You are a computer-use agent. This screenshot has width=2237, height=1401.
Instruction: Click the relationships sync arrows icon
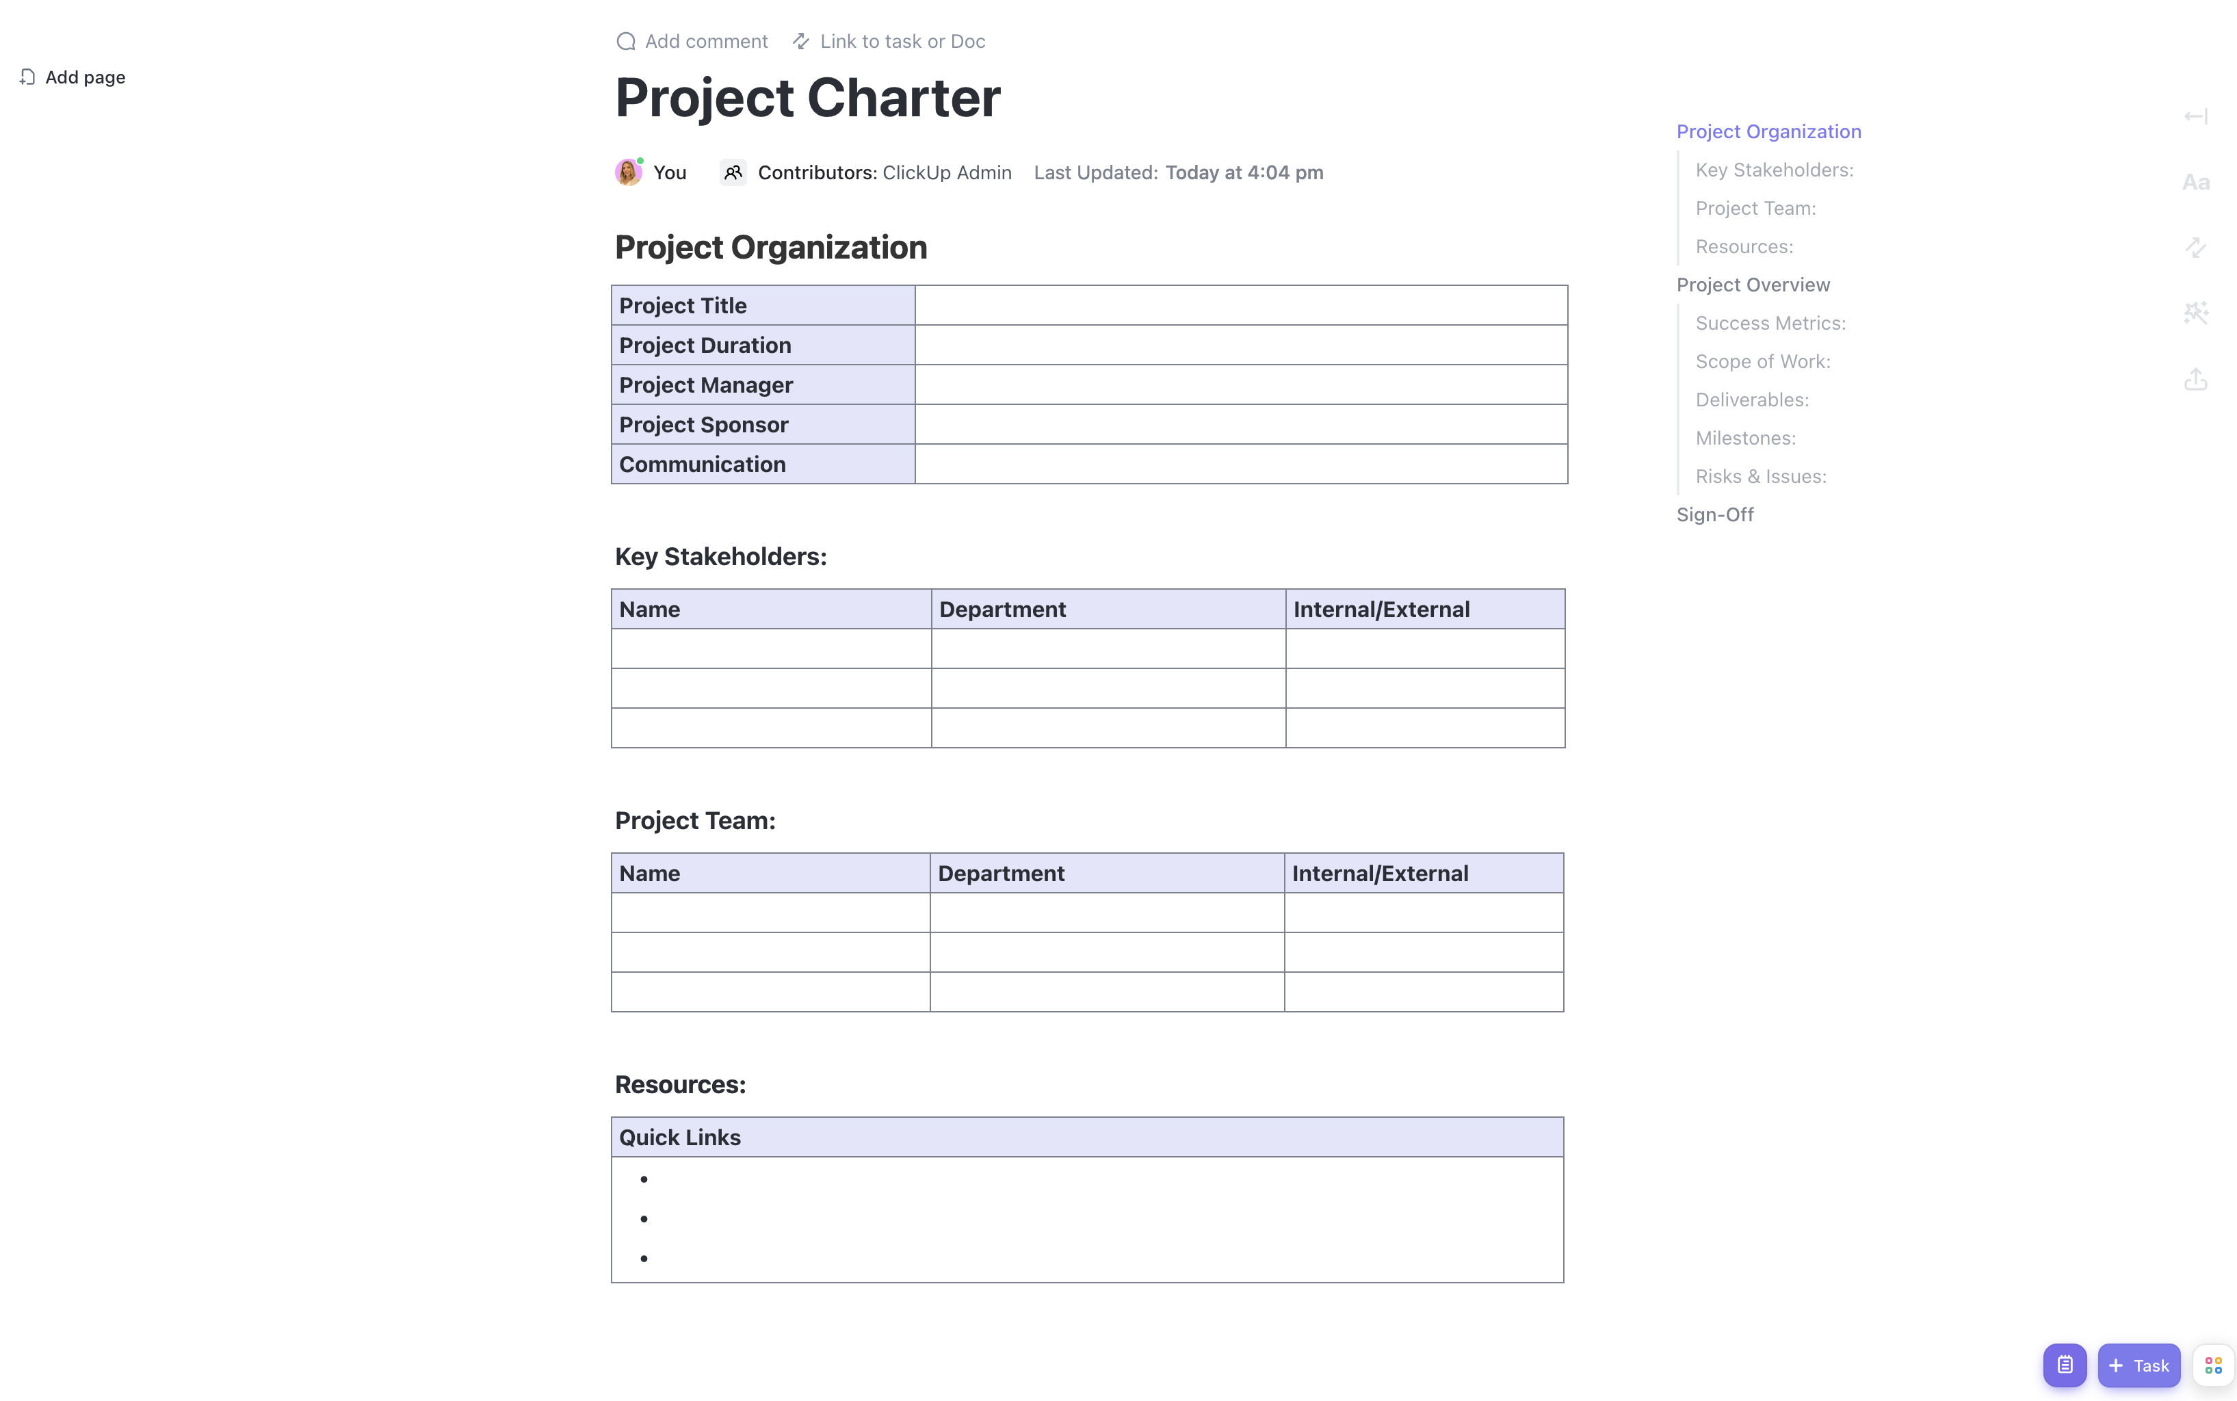[x=2196, y=248]
